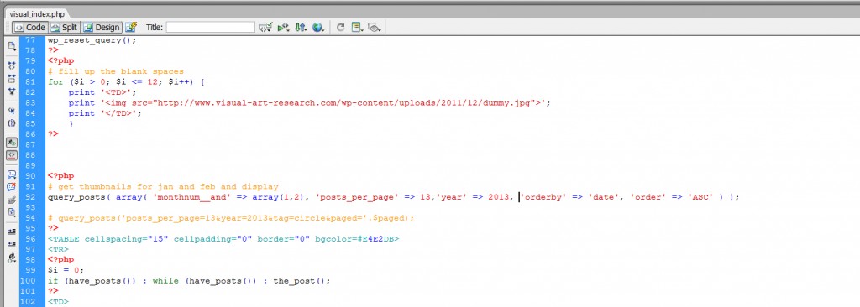This screenshot has height=307, width=860.
Task: Click '$i = 0;' on line 99
Action: pyautogui.click(x=66, y=270)
